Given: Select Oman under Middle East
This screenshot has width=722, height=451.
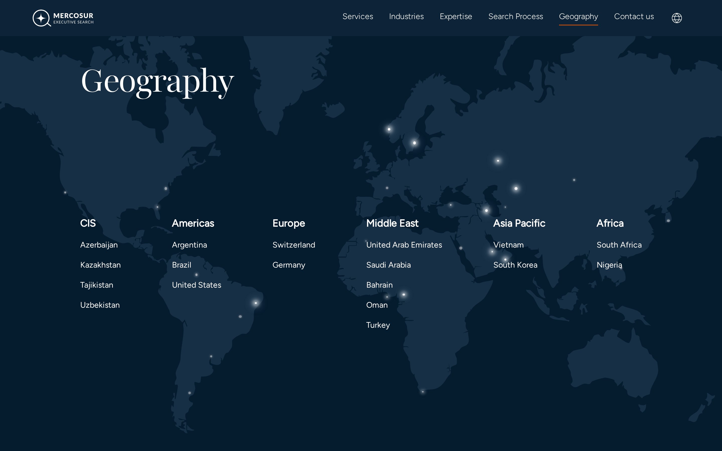Looking at the screenshot, I should 377,305.
